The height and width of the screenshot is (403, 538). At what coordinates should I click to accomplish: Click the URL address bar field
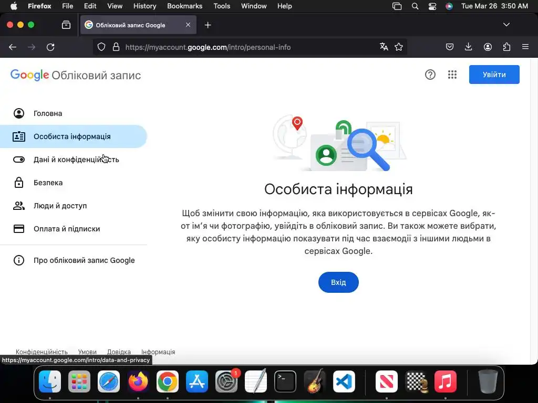(x=250, y=47)
